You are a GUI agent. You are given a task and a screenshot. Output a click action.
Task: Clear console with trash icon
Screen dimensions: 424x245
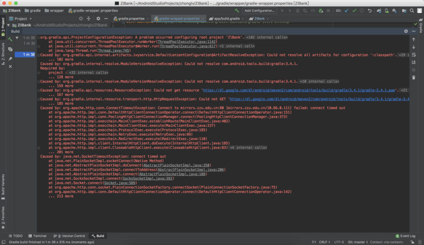[414, 77]
